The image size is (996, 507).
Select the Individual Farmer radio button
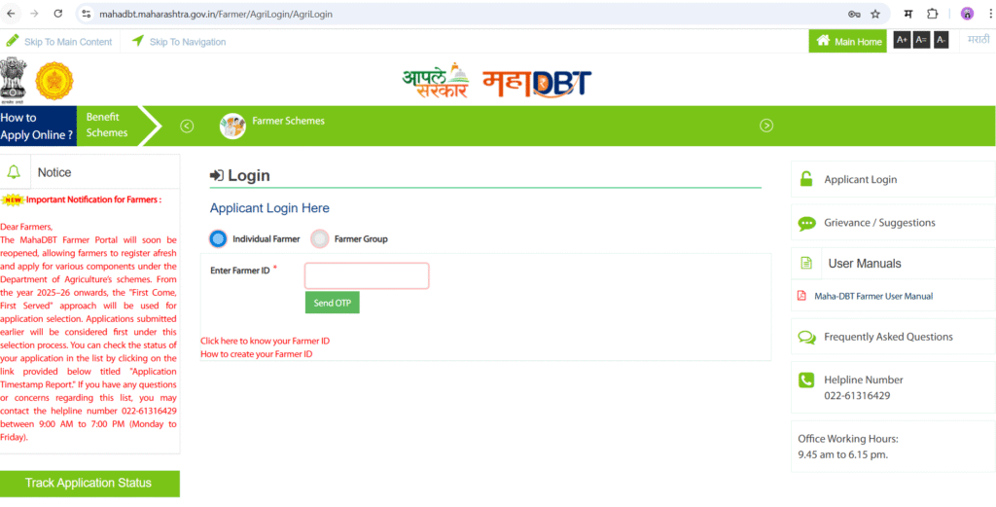coord(218,238)
